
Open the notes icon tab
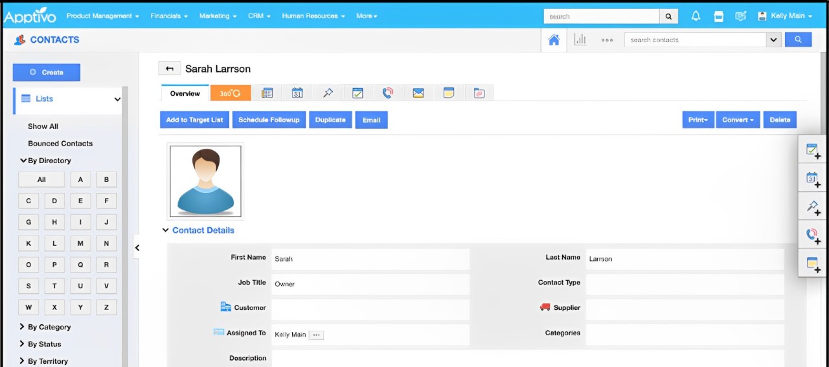click(x=449, y=93)
